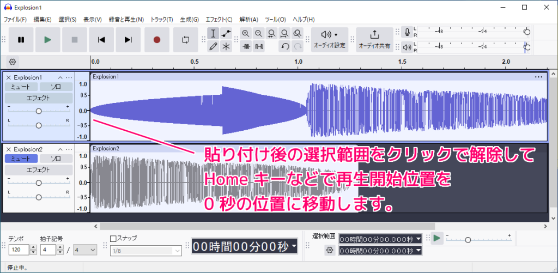Click Silence audio selection icon
558x273 pixels.
(x=258, y=46)
